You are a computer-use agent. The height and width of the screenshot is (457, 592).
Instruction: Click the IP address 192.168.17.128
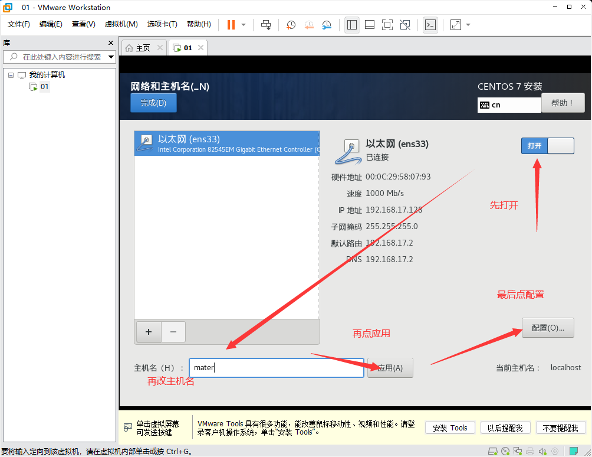tap(394, 210)
